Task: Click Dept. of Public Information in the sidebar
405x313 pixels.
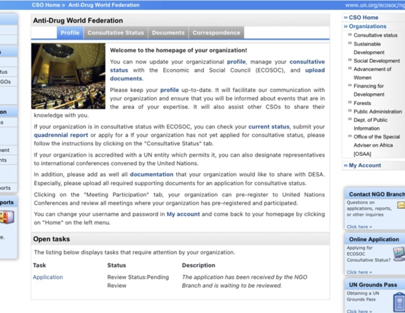Action: pos(371,124)
